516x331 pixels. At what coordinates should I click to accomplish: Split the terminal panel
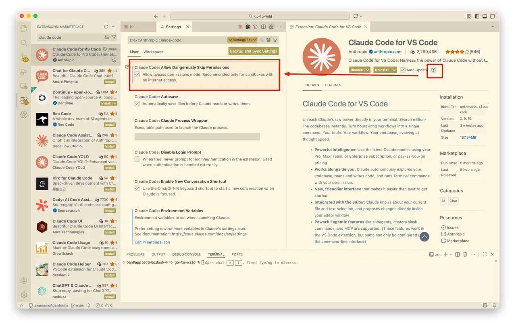[x=458, y=254]
